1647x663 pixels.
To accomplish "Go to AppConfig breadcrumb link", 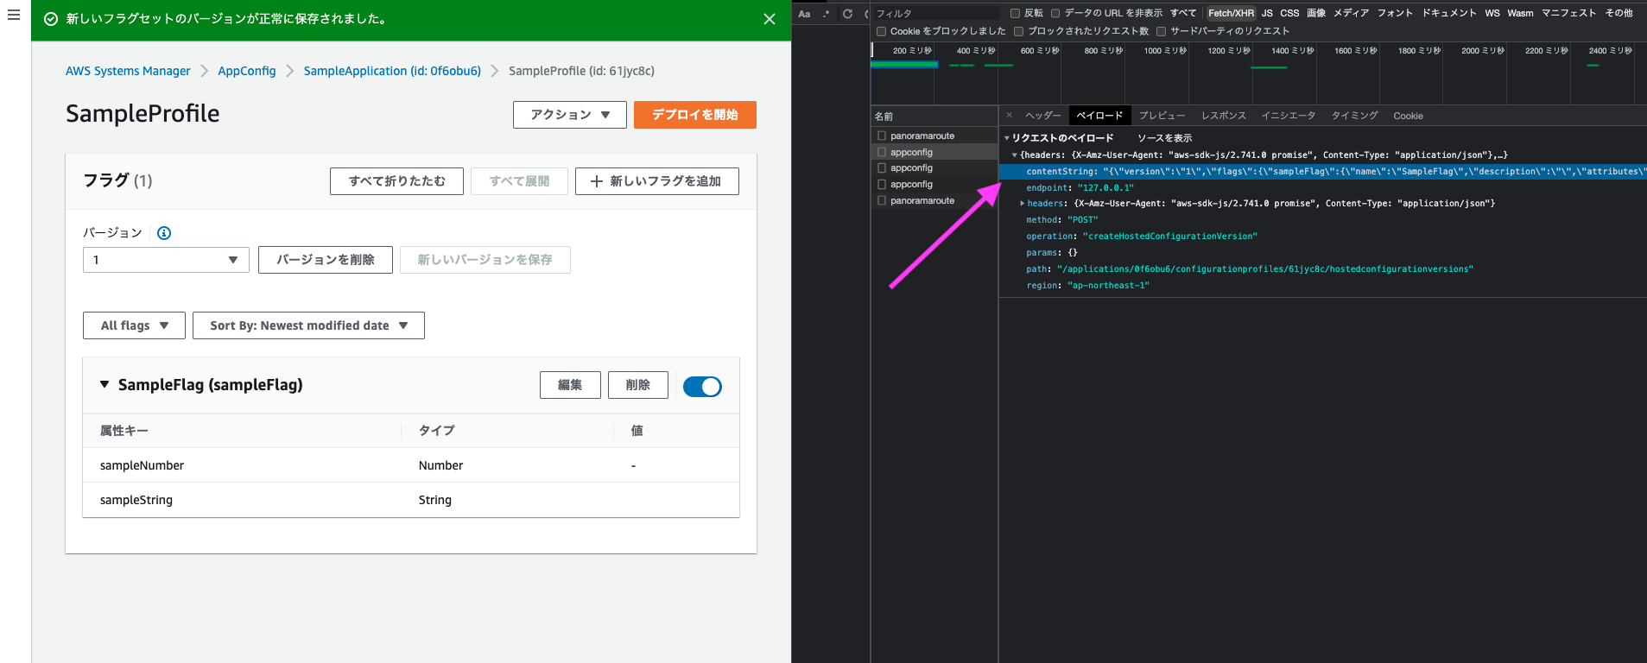I will click(247, 71).
